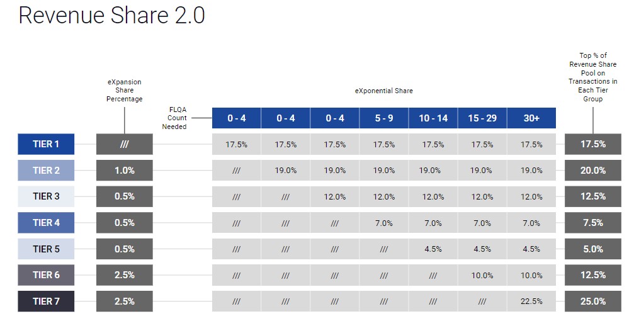This screenshot has width=634, height=321.
Task: Click the 30+ FLQA column header
Action: (531, 118)
